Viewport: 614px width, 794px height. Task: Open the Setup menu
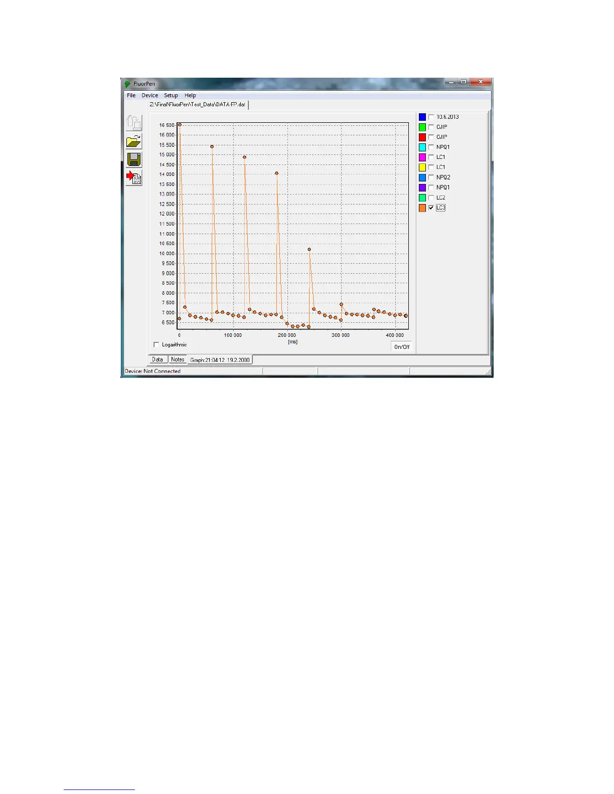click(171, 95)
